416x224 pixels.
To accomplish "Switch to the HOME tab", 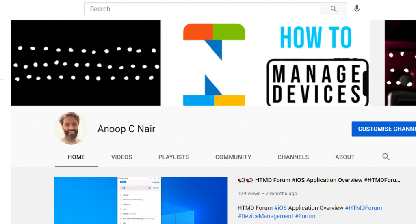I will [76, 157].
